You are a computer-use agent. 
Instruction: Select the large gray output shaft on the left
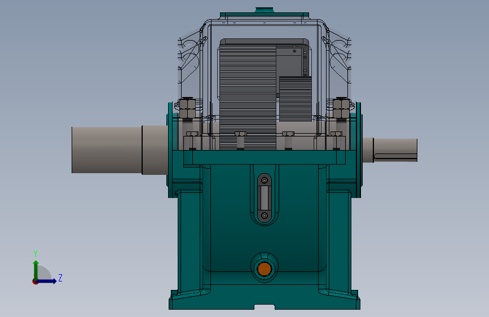(x=120, y=150)
